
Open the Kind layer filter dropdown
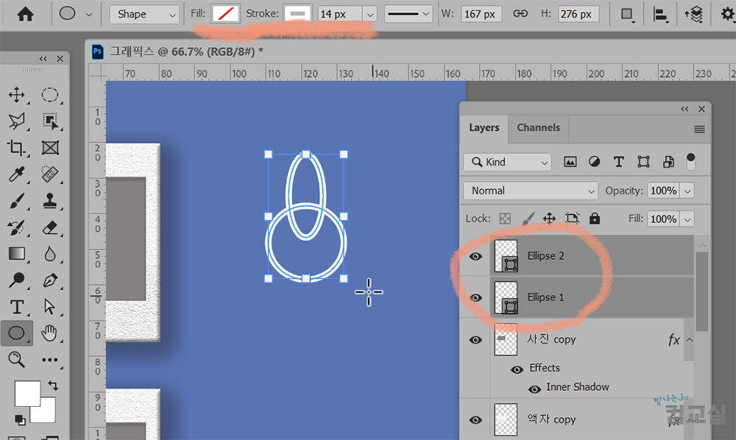click(507, 162)
